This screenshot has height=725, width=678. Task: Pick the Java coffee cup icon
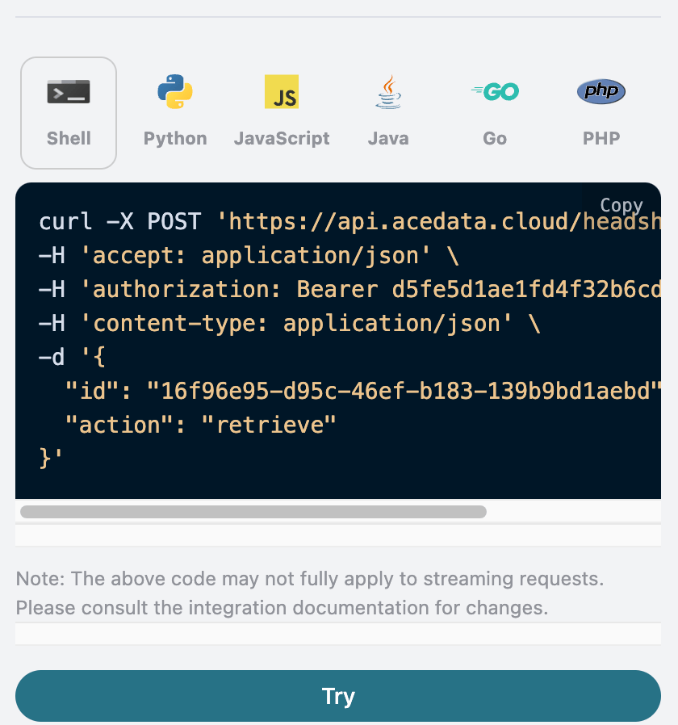pyautogui.click(x=388, y=92)
